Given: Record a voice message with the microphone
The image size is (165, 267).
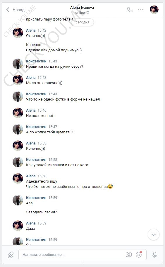Looking at the screenshot, I should click(x=155, y=255).
